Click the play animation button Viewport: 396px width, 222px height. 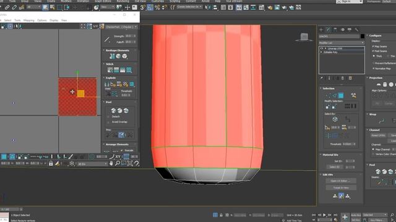324,215
